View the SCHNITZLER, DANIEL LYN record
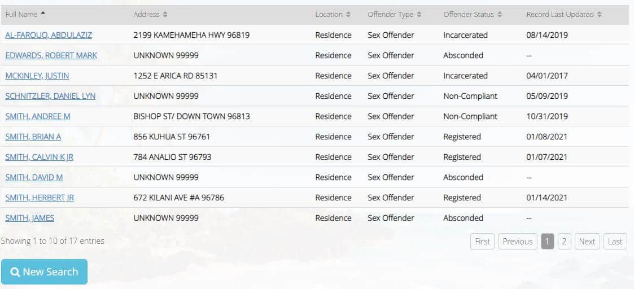 point(50,96)
